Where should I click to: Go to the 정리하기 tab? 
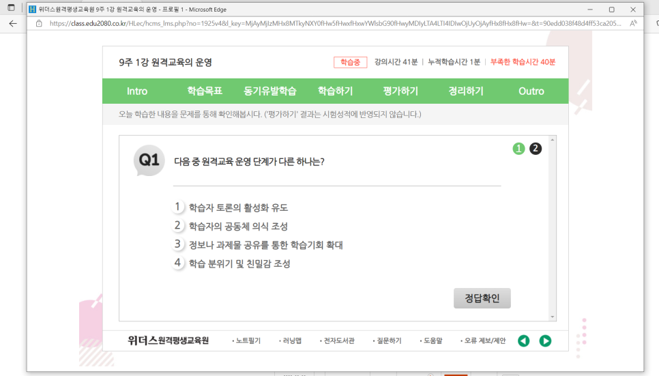(466, 91)
